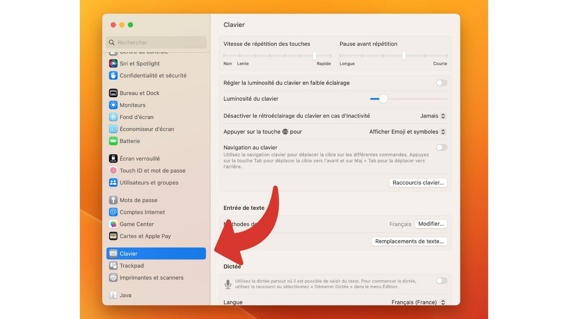Image resolution: width=568 pixels, height=319 pixels.
Task: Click the Longue label under pause slider
Action: pyautogui.click(x=347, y=64)
